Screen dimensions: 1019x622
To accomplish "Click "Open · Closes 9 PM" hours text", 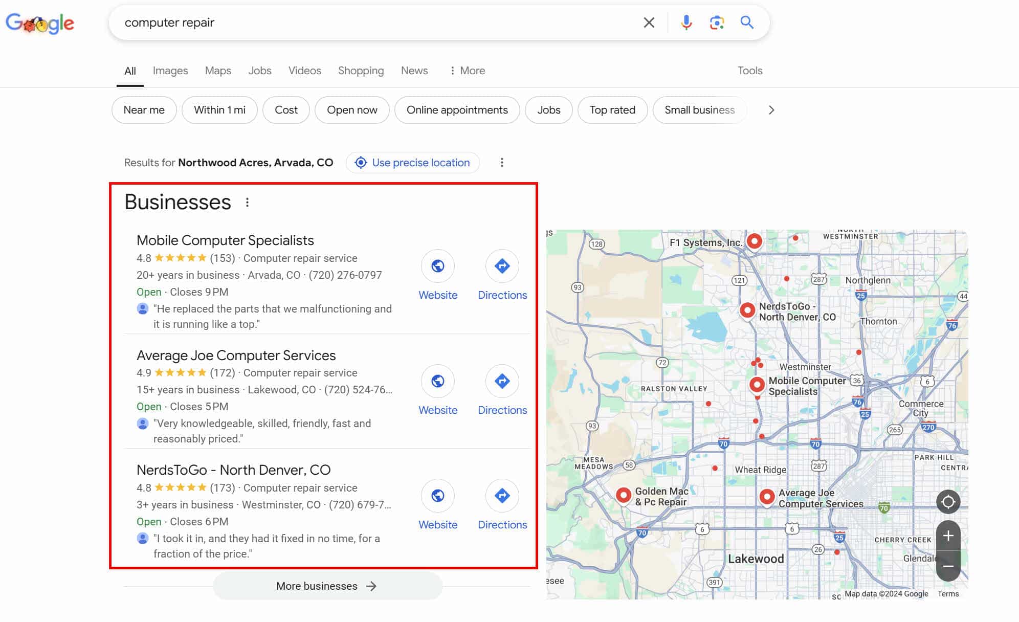I will click(x=182, y=292).
